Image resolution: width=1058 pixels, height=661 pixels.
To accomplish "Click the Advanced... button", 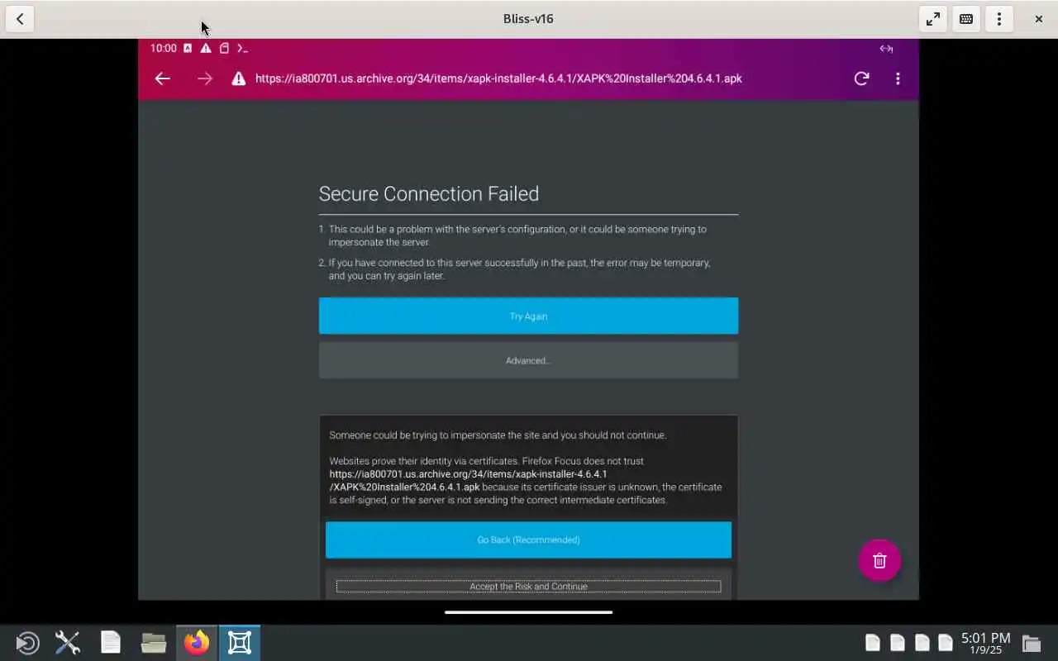I will point(528,360).
